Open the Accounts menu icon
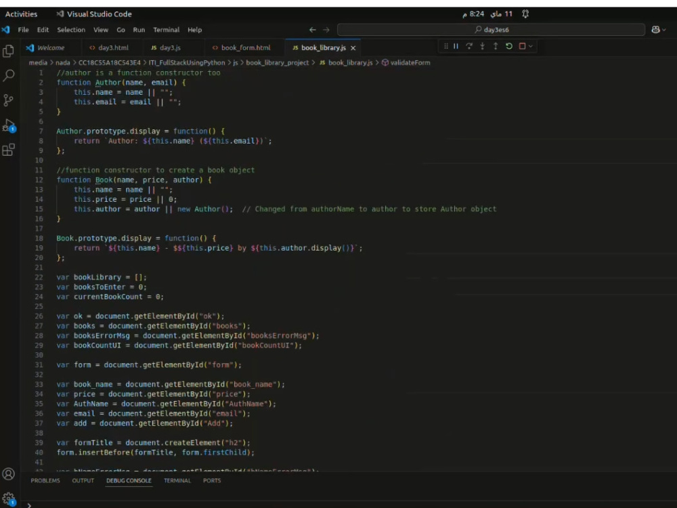The width and height of the screenshot is (677, 508). click(x=8, y=474)
